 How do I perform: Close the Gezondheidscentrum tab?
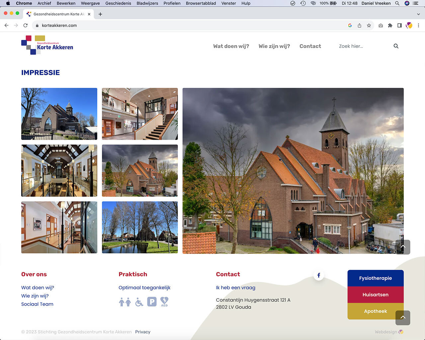pos(89,14)
